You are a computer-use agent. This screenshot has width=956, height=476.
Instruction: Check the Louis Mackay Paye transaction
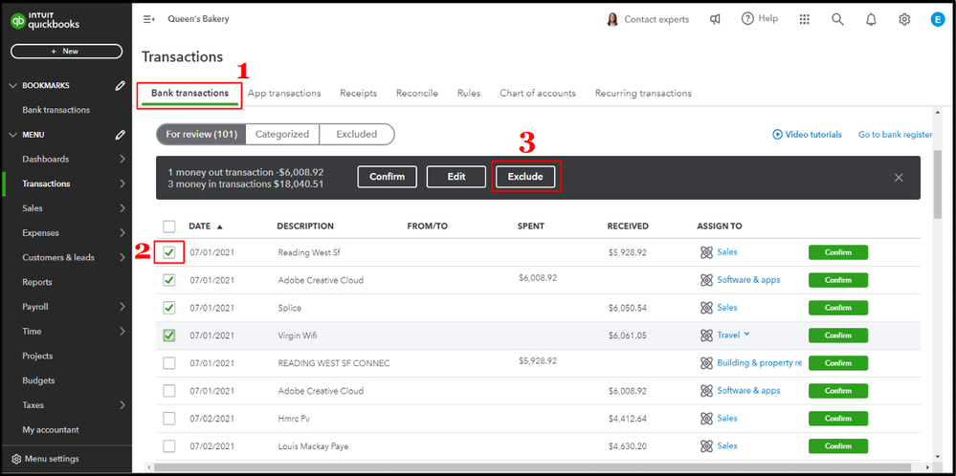point(169,446)
